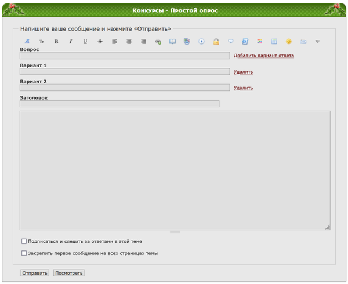Image resolution: width=348 pixels, height=284 pixels.
Task: Open the font size tool
Action: tap(41, 42)
